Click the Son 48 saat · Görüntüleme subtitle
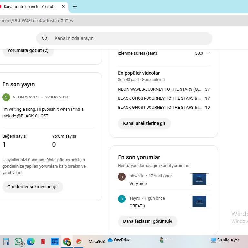Viewport: 248px width, 248px height. [x=141, y=80]
